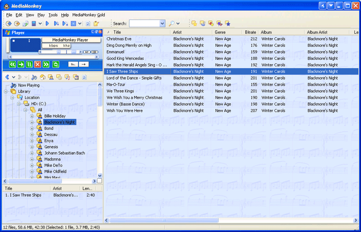Open the back-history dropdown arrow in tree toolbar
Viewport: 361px width, 232px height.
point(13,77)
